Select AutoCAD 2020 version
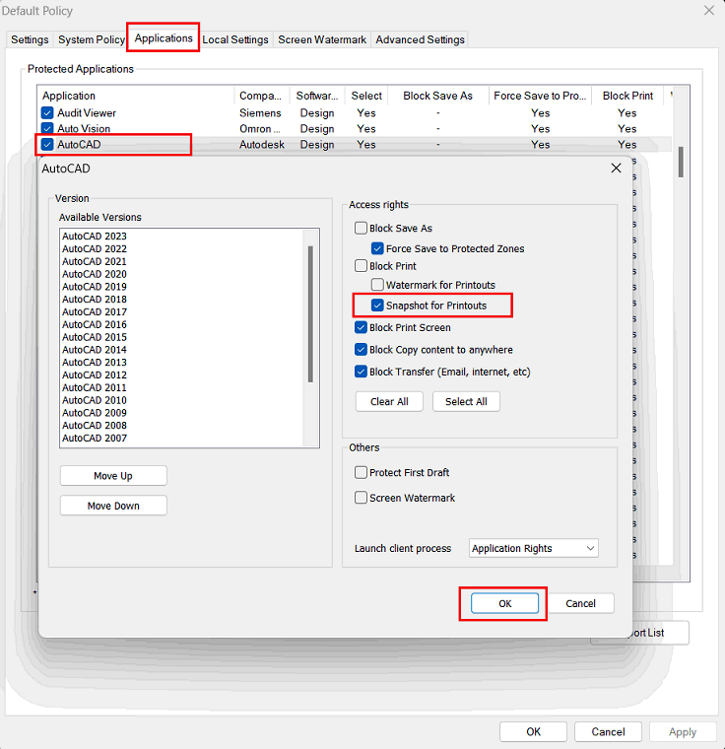This screenshot has height=749, width=725. tap(95, 274)
